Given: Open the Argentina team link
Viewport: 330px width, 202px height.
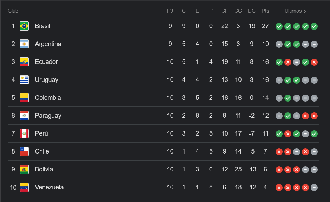Looking at the screenshot, I should point(48,44).
